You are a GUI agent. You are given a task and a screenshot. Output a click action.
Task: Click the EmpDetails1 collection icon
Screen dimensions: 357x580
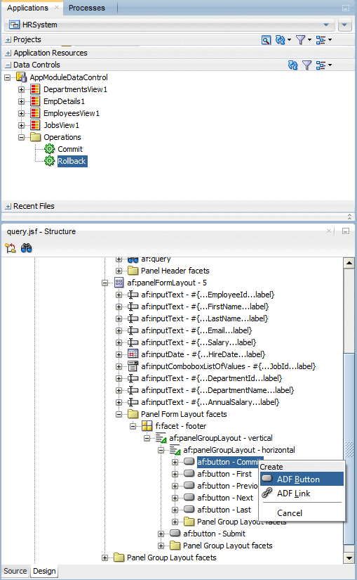tap(35, 101)
